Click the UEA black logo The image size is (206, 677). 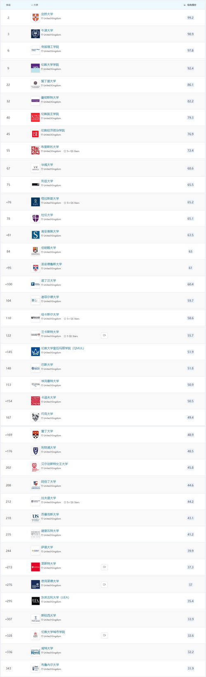35,601
